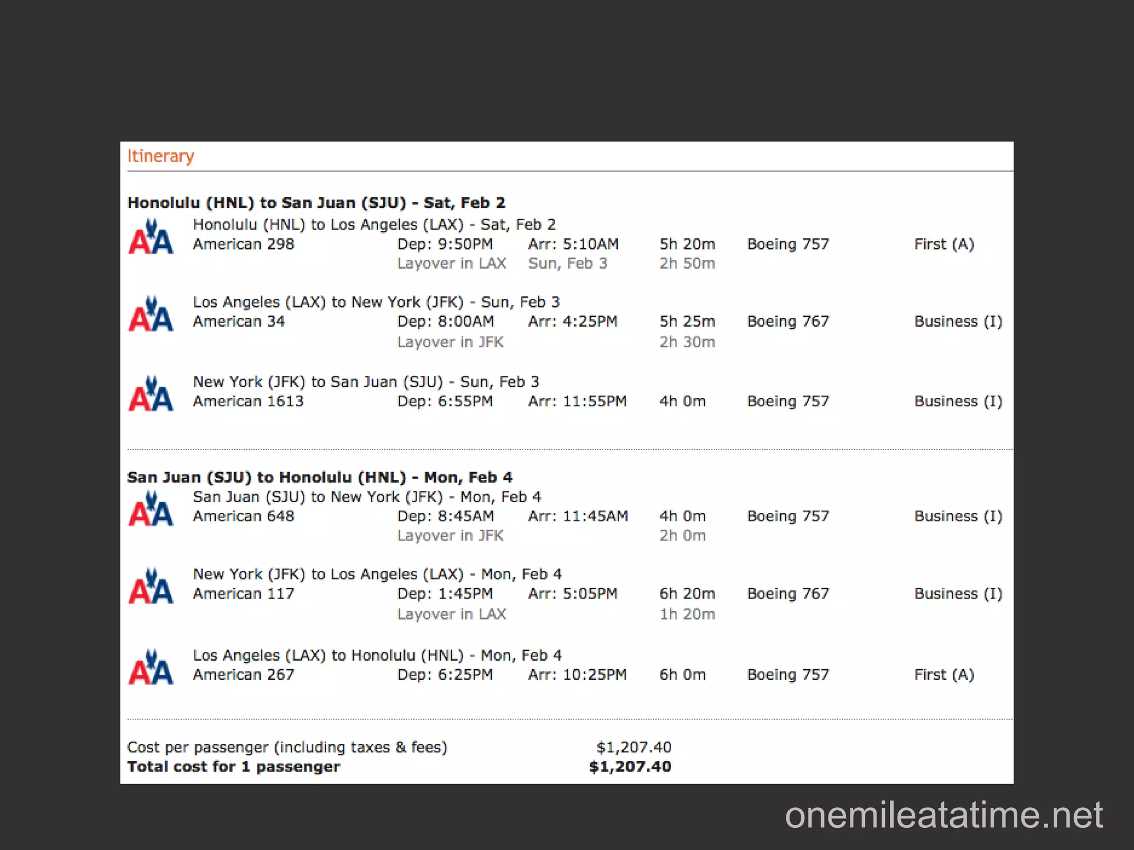This screenshot has height=850, width=1134.
Task: Click departure time 'Dep: 9:50PM'
Action: coord(445,244)
